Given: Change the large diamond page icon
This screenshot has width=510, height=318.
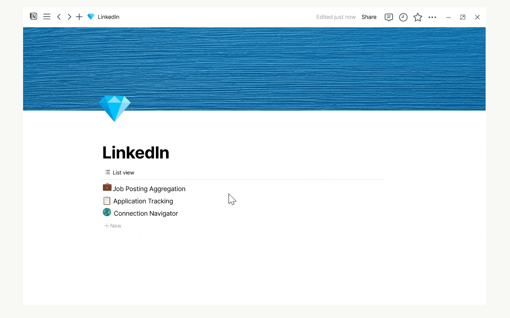Looking at the screenshot, I should pyautogui.click(x=114, y=108).
